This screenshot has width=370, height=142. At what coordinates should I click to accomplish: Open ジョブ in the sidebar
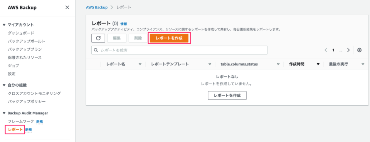click(13, 65)
